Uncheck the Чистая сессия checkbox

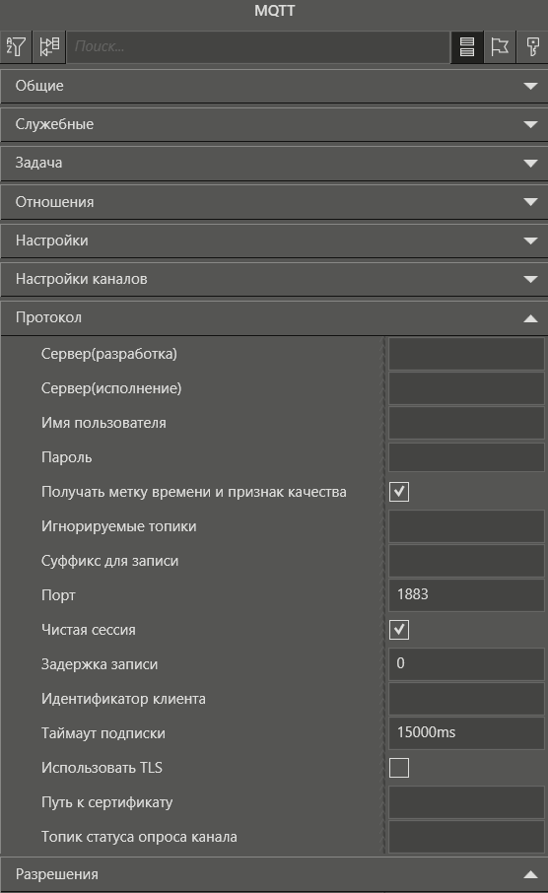[x=399, y=630]
